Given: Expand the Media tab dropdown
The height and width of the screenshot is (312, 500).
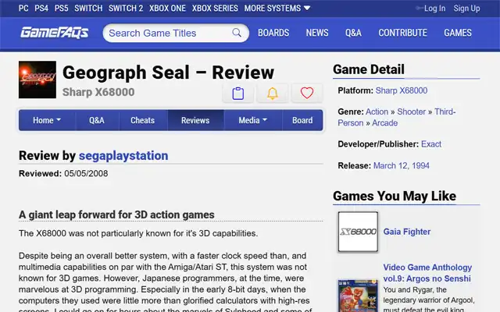Looking at the screenshot, I should (x=253, y=120).
